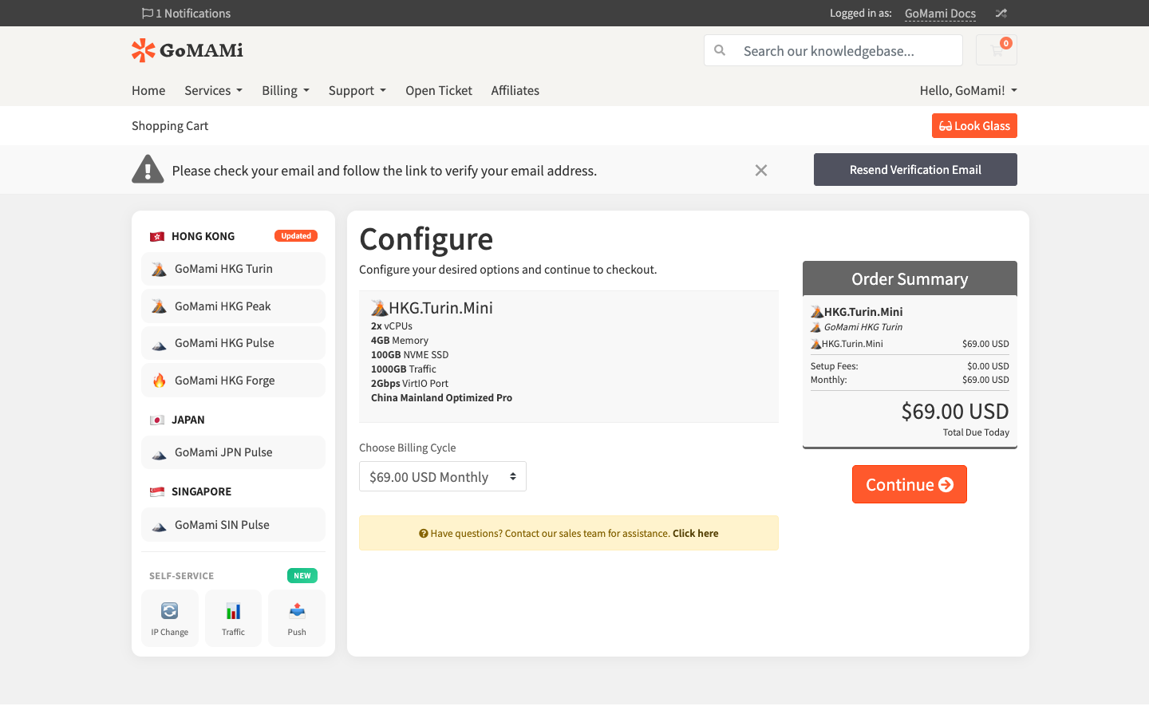Viewport: 1149px width, 718px height.
Task: Click the Order Summary HKG.Turin.Mini product icon
Action: click(x=816, y=312)
